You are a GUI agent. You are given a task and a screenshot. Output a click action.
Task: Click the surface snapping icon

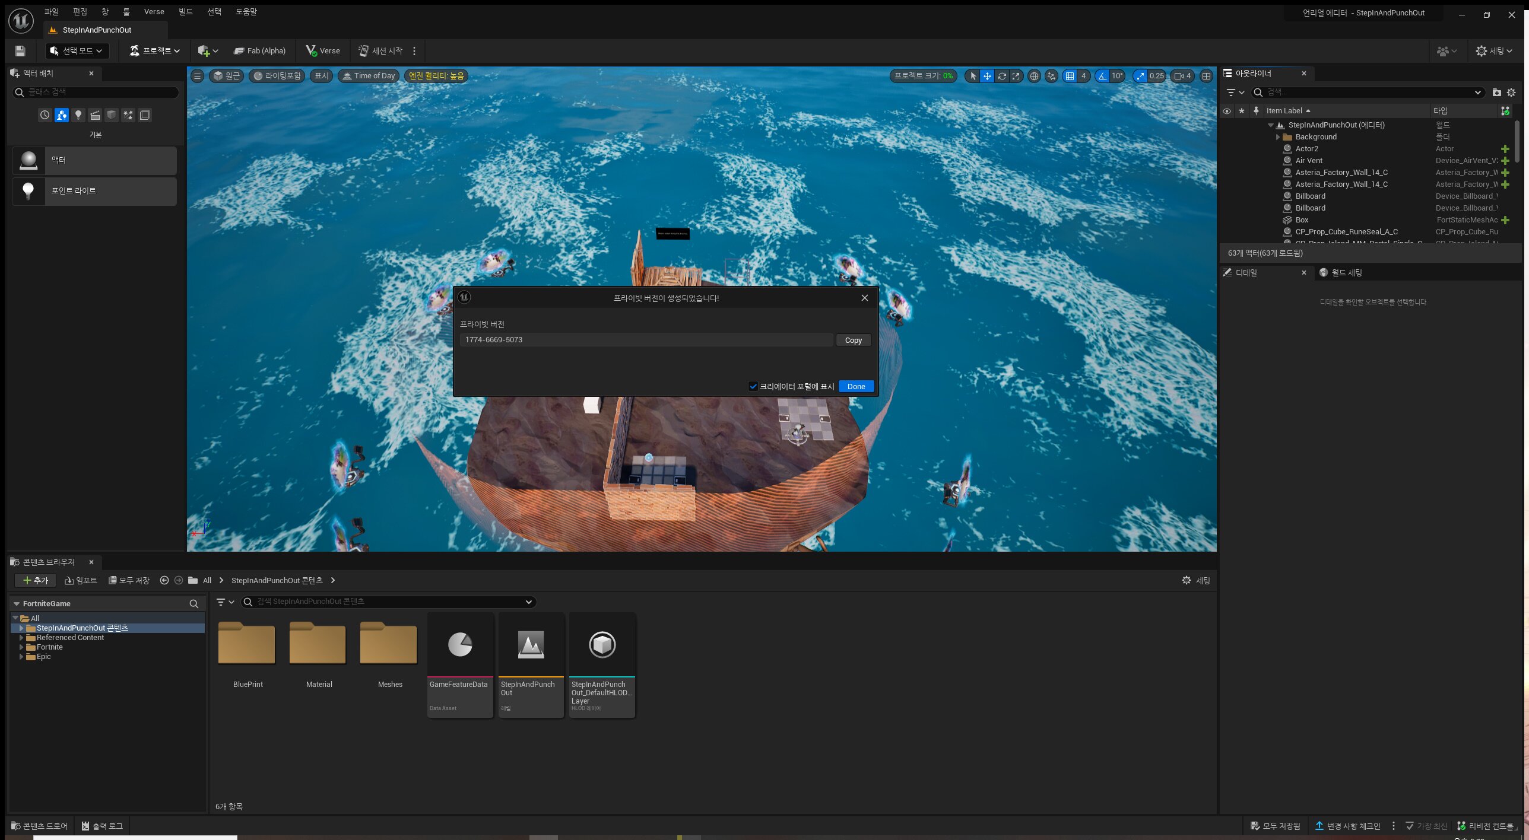[x=1051, y=76]
